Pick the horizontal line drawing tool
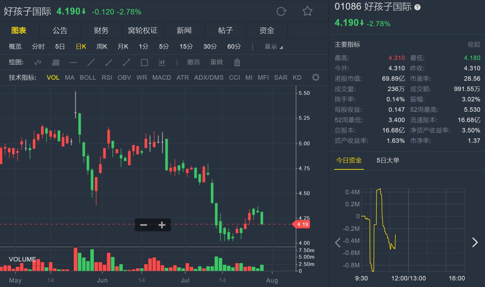 pos(73,62)
